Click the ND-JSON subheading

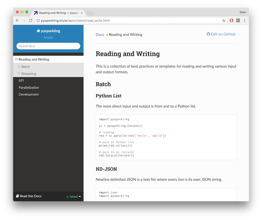(106, 169)
